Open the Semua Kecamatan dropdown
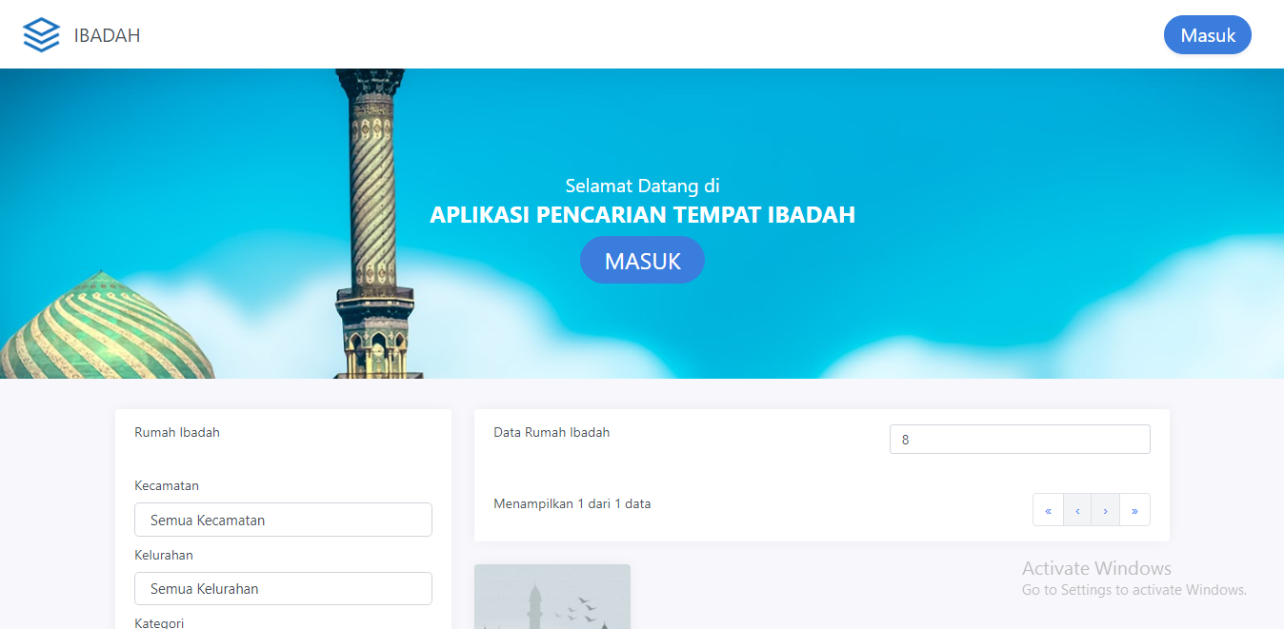 click(283, 520)
